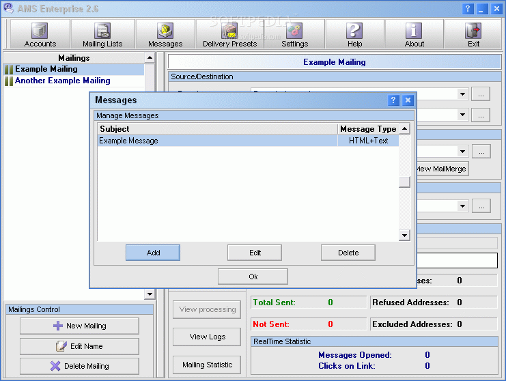Open Mailing Statistic
This screenshot has height=381, width=506.
pyautogui.click(x=207, y=365)
